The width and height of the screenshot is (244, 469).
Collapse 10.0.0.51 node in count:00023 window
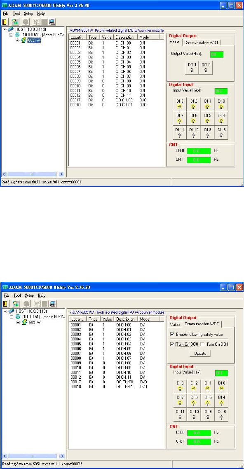[12, 317]
